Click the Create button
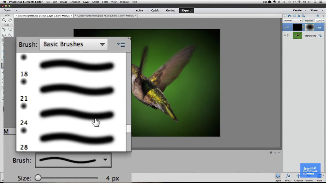 point(297,10)
